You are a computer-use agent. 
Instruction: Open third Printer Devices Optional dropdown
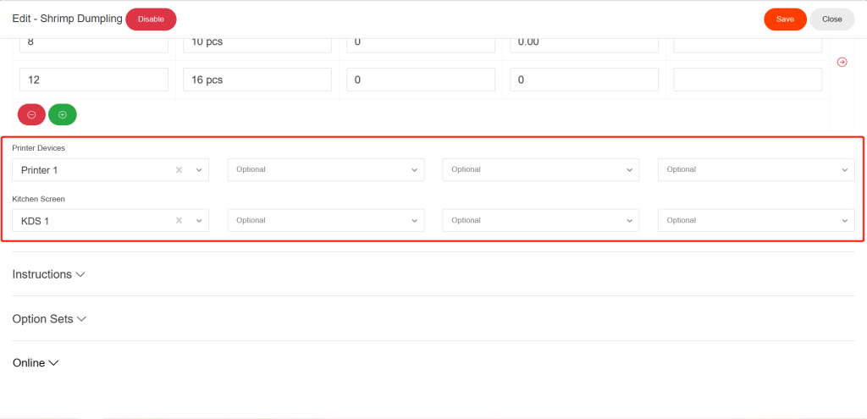541,169
